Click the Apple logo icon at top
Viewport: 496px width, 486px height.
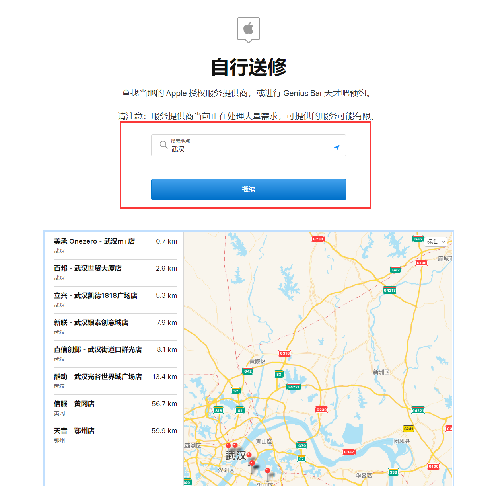tap(248, 28)
